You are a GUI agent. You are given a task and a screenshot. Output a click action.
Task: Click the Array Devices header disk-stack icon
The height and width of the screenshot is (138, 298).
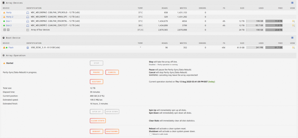point(4,3)
